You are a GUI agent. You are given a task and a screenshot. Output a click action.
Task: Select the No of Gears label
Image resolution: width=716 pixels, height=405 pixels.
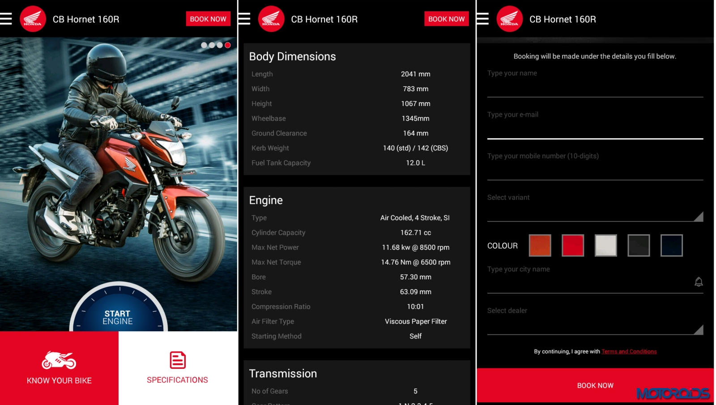270,391
